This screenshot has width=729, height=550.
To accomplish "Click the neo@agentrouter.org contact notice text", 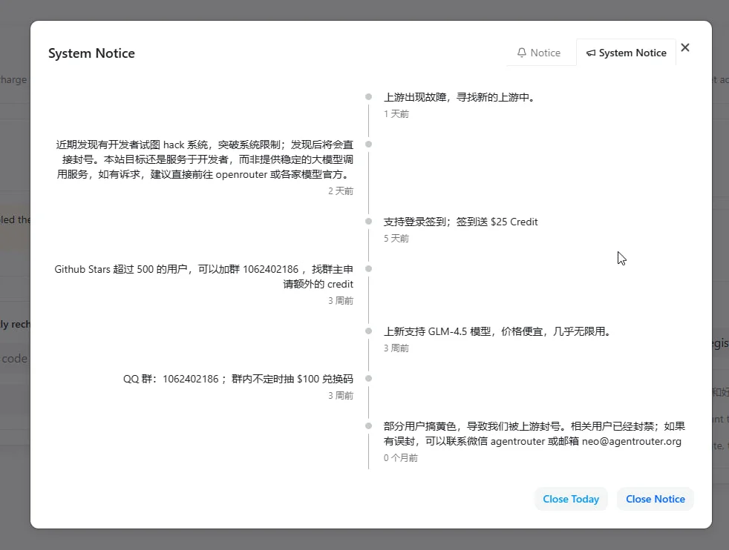I will click(533, 434).
